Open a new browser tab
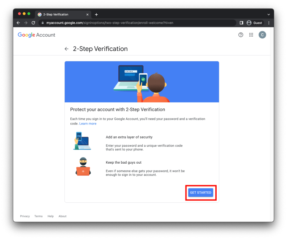This screenshot has height=239, width=287. click(x=96, y=14)
